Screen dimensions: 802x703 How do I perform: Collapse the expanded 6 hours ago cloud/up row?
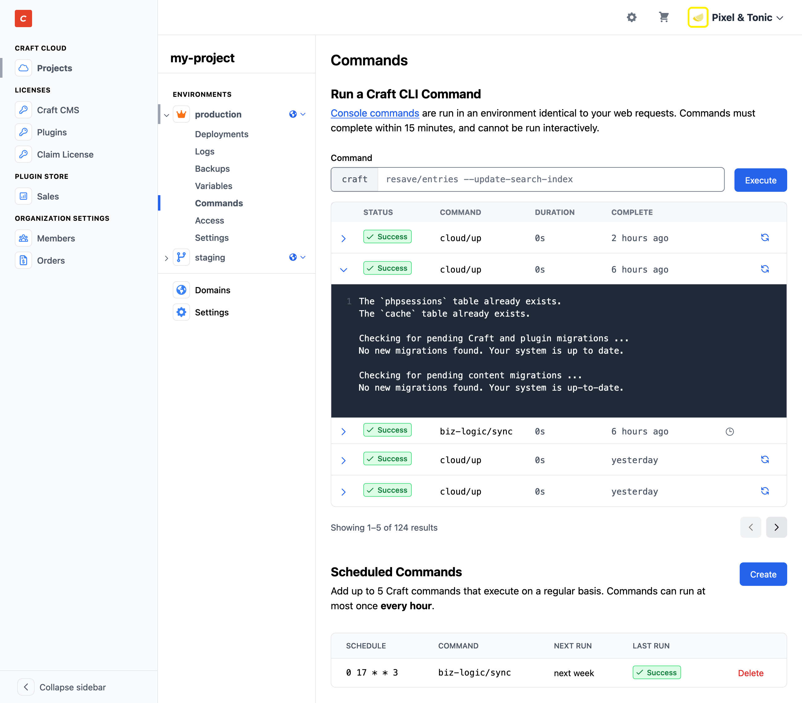point(343,270)
